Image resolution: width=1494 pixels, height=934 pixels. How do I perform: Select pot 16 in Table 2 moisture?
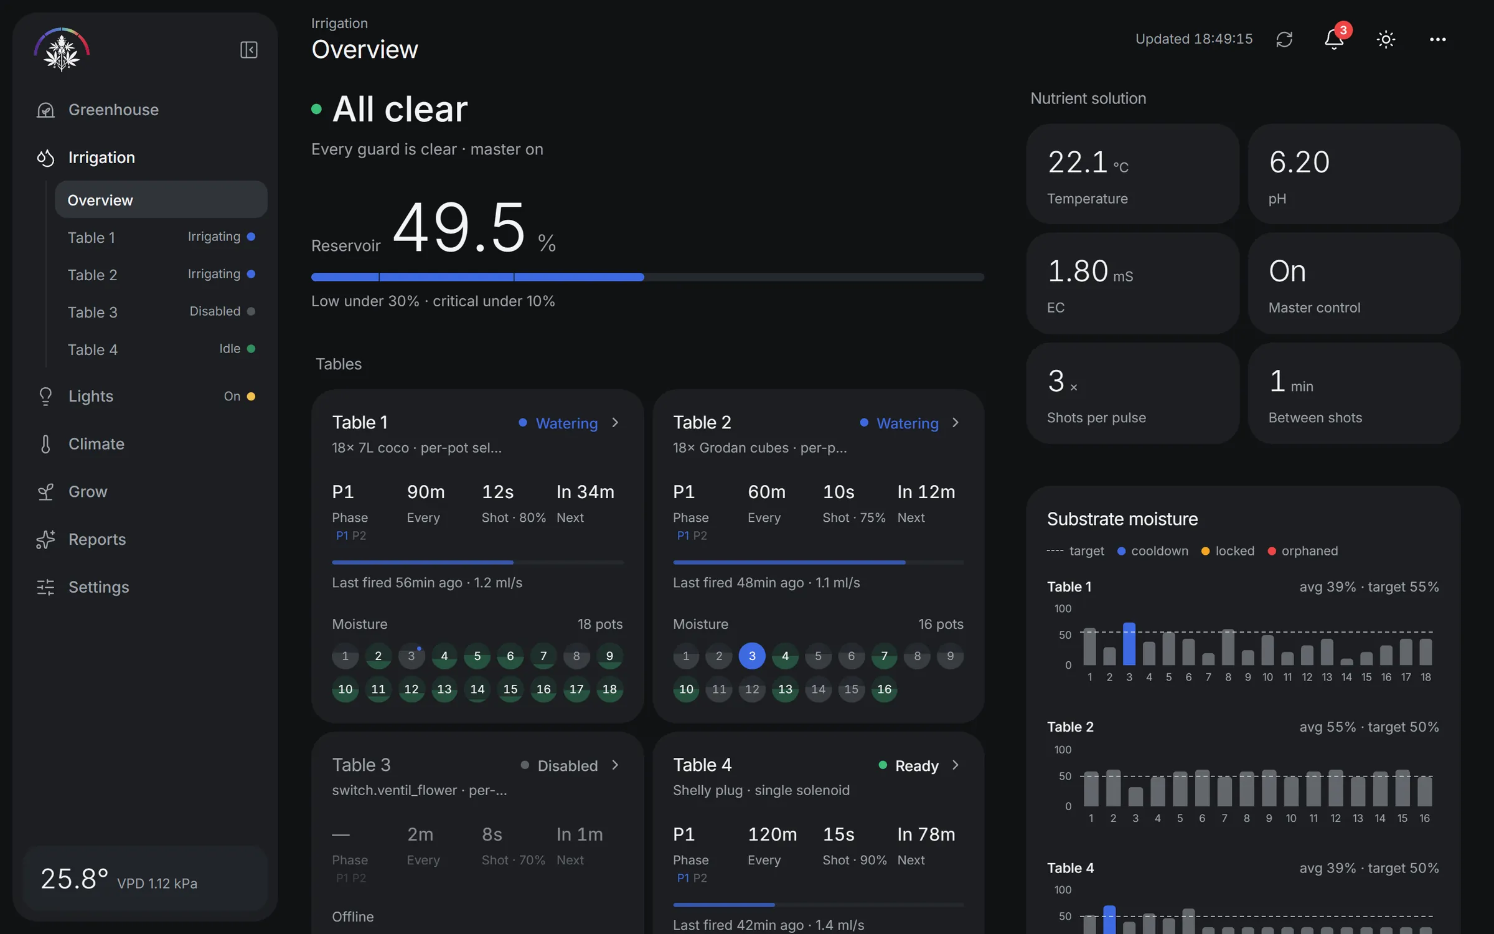(884, 689)
